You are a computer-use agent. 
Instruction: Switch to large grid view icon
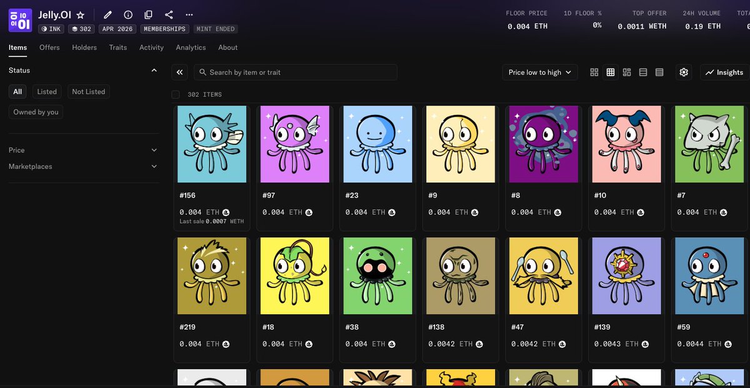(594, 72)
